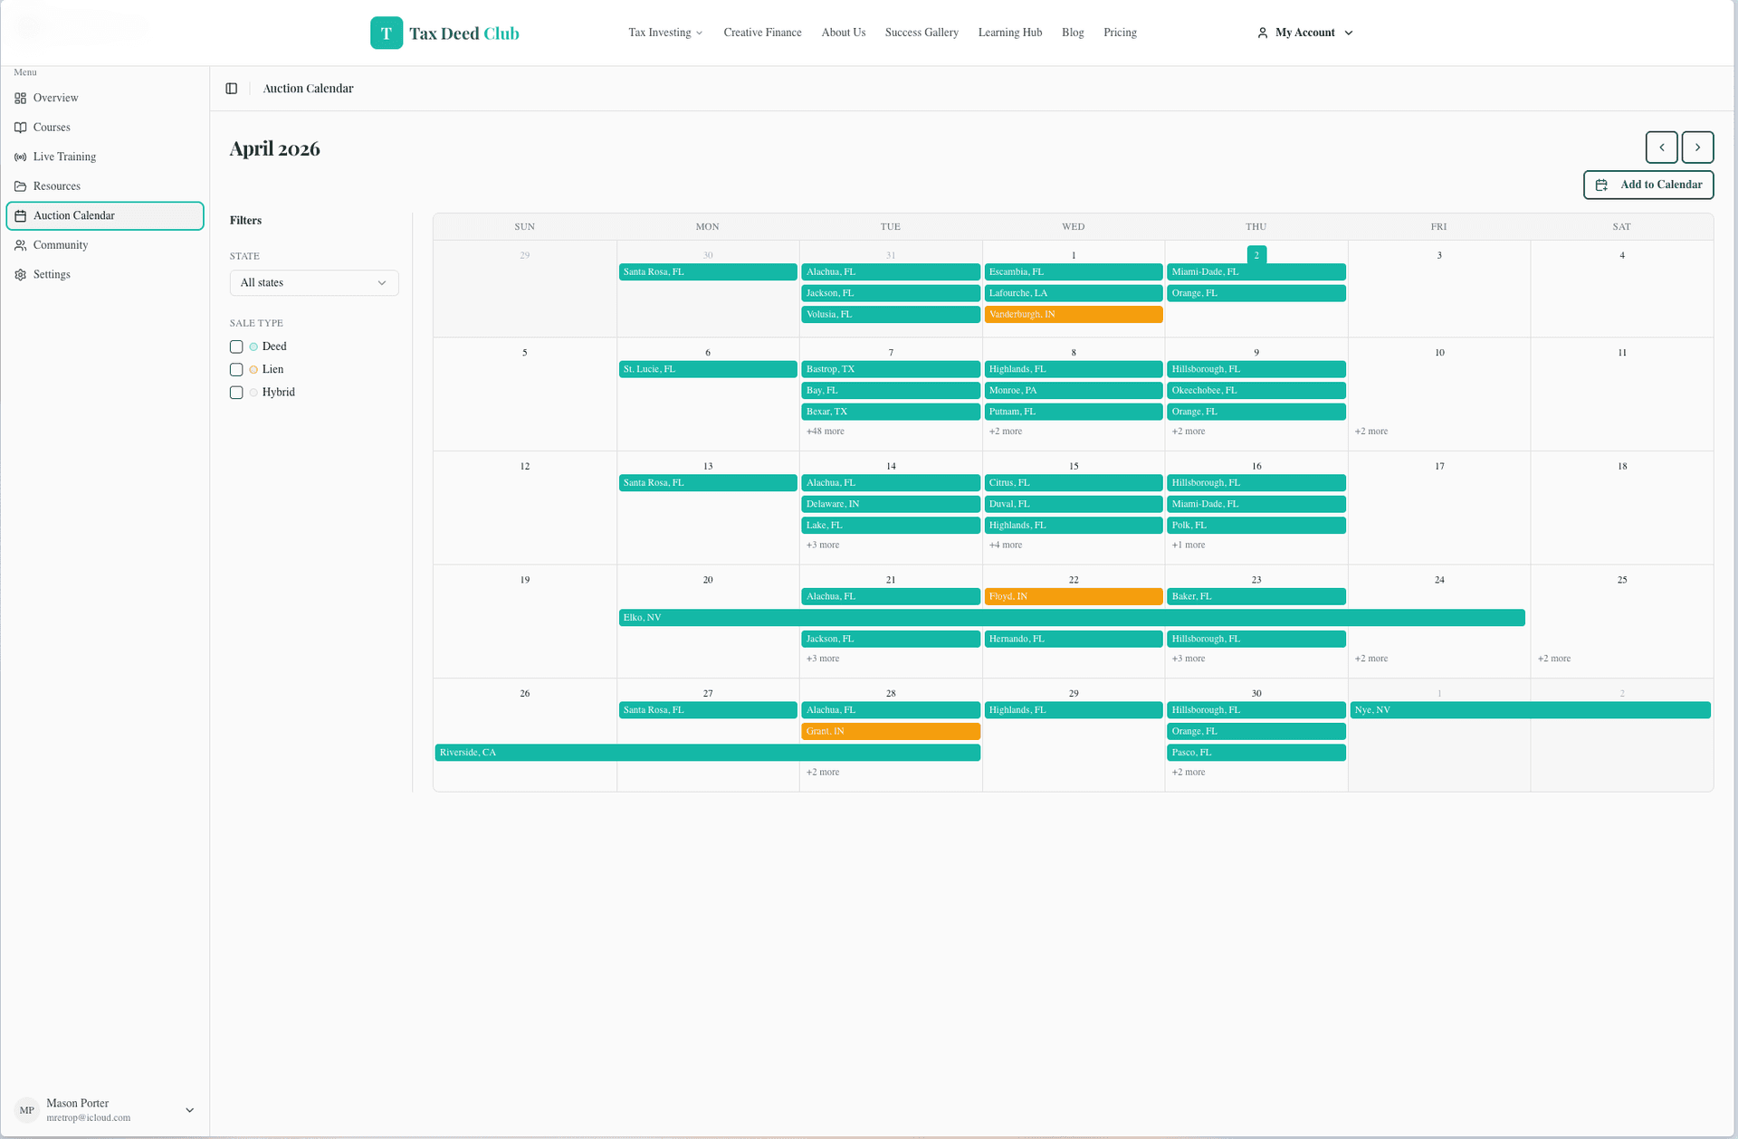Click the Live Training broadcast icon
This screenshot has height=1139, width=1738.
pyautogui.click(x=20, y=157)
